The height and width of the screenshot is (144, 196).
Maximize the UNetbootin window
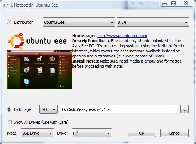point(173,4)
